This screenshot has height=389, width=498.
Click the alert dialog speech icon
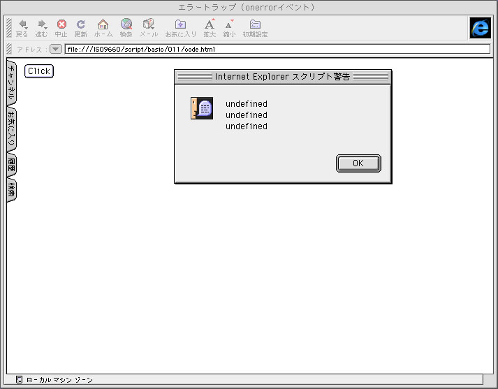(202, 108)
